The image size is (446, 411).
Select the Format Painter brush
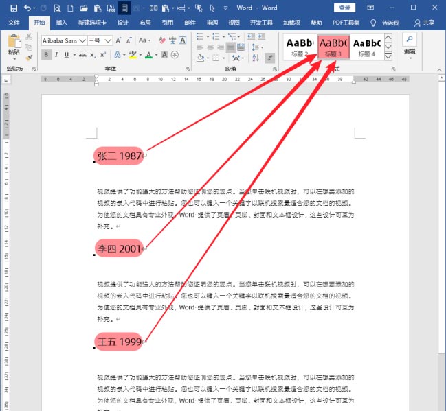coord(28,58)
